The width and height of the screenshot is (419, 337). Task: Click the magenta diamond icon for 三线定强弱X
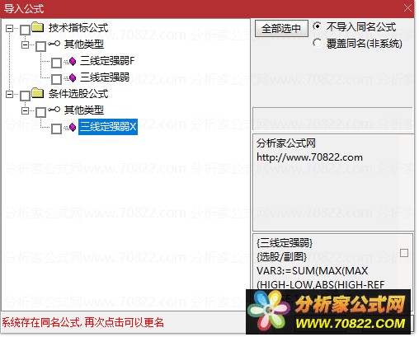point(73,127)
